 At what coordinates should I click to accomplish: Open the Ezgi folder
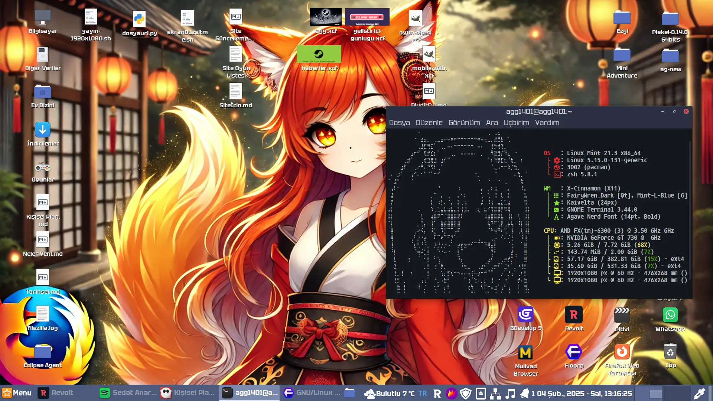point(622,22)
